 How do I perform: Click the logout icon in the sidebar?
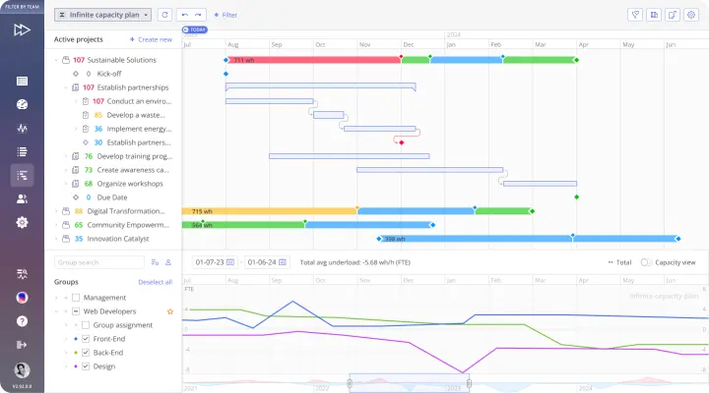click(22, 344)
